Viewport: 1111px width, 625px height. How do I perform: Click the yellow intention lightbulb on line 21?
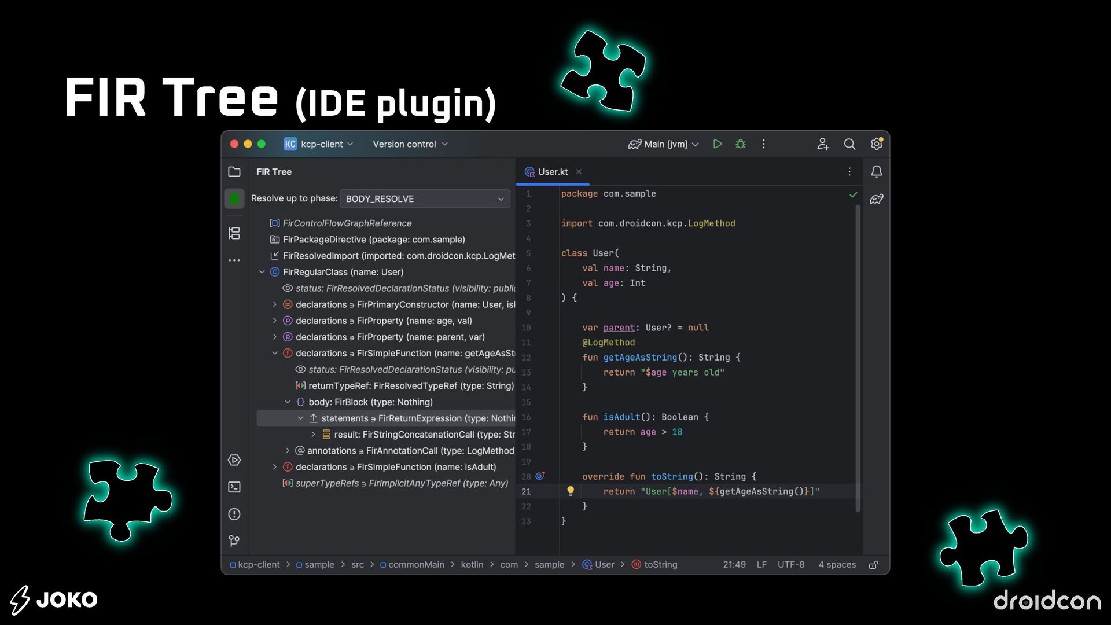571,491
